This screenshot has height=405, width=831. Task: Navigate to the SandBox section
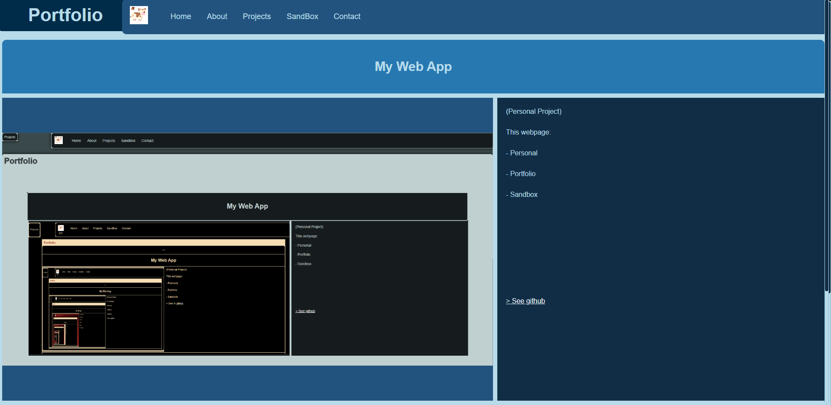(302, 16)
